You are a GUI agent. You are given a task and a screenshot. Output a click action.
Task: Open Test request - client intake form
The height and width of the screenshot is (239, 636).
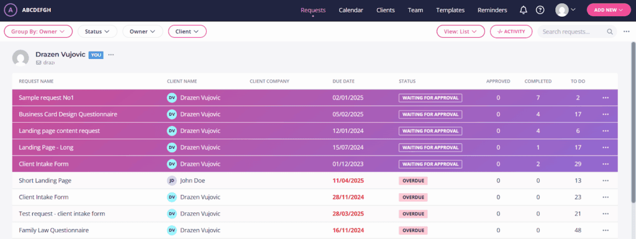tap(62, 214)
